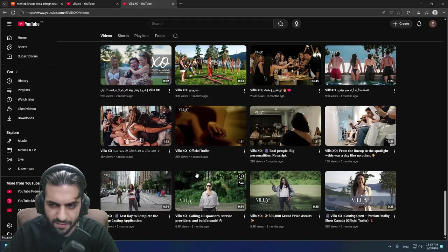
Task: Reload the page
Action: coord(13,13)
